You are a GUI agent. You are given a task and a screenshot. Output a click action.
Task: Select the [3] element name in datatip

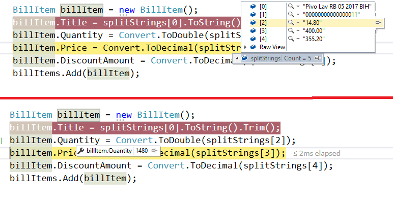click(263, 31)
